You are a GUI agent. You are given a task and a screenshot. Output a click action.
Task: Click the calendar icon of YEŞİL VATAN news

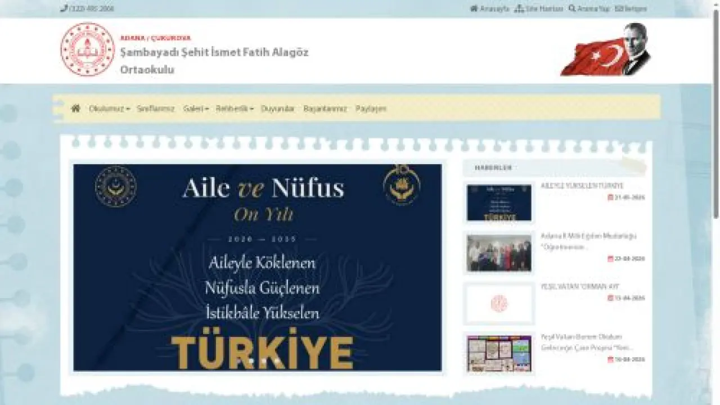tap(610, 298)
